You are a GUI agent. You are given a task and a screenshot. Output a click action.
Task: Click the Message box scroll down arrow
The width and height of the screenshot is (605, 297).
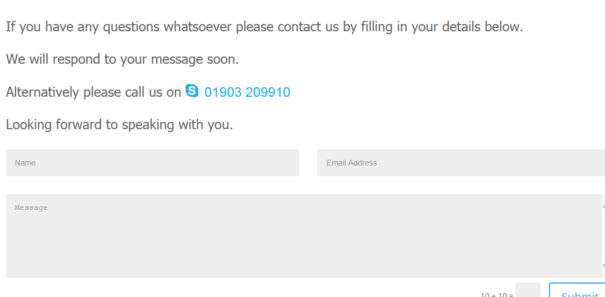(603, 266)
